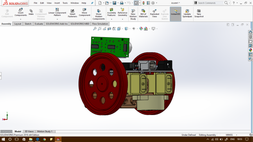Expand Move Component dropdown arrow
Viewport: 253px width, 142px height.
point(84,20)
